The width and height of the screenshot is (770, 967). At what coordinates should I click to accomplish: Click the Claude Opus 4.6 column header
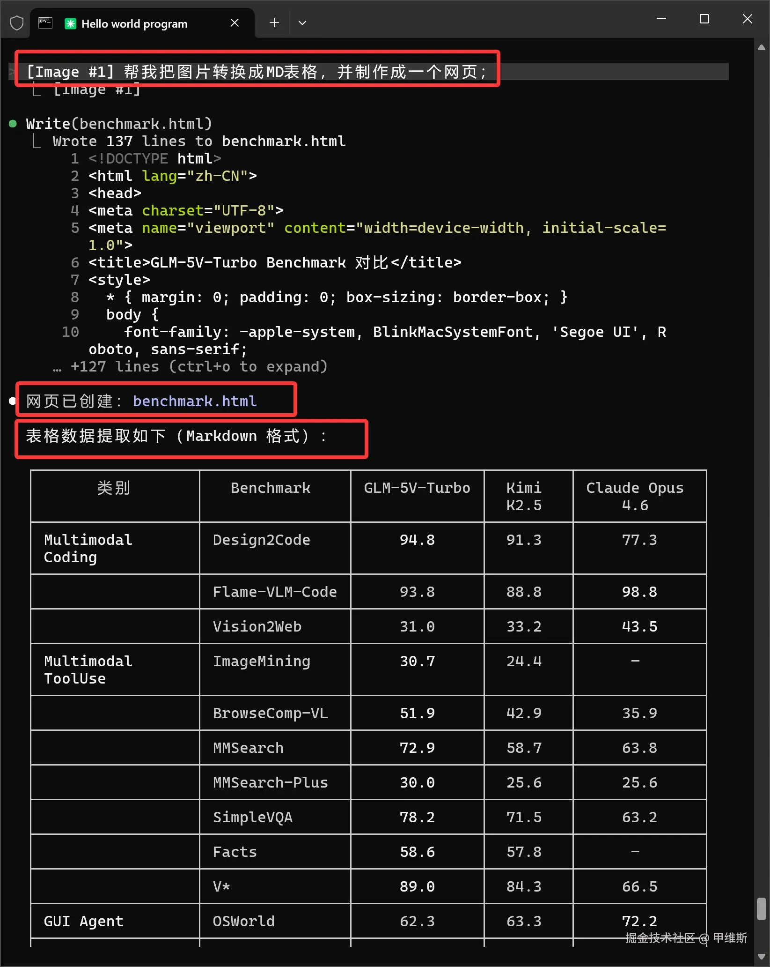639,496
